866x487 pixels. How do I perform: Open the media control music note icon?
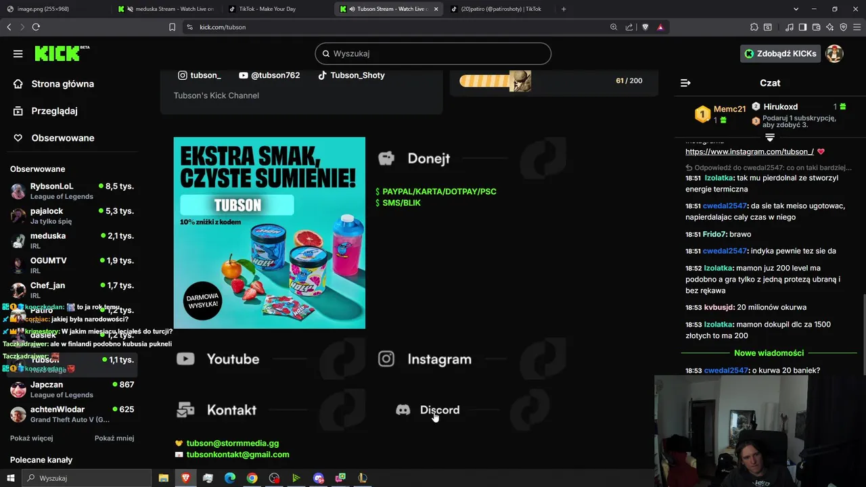790,27
